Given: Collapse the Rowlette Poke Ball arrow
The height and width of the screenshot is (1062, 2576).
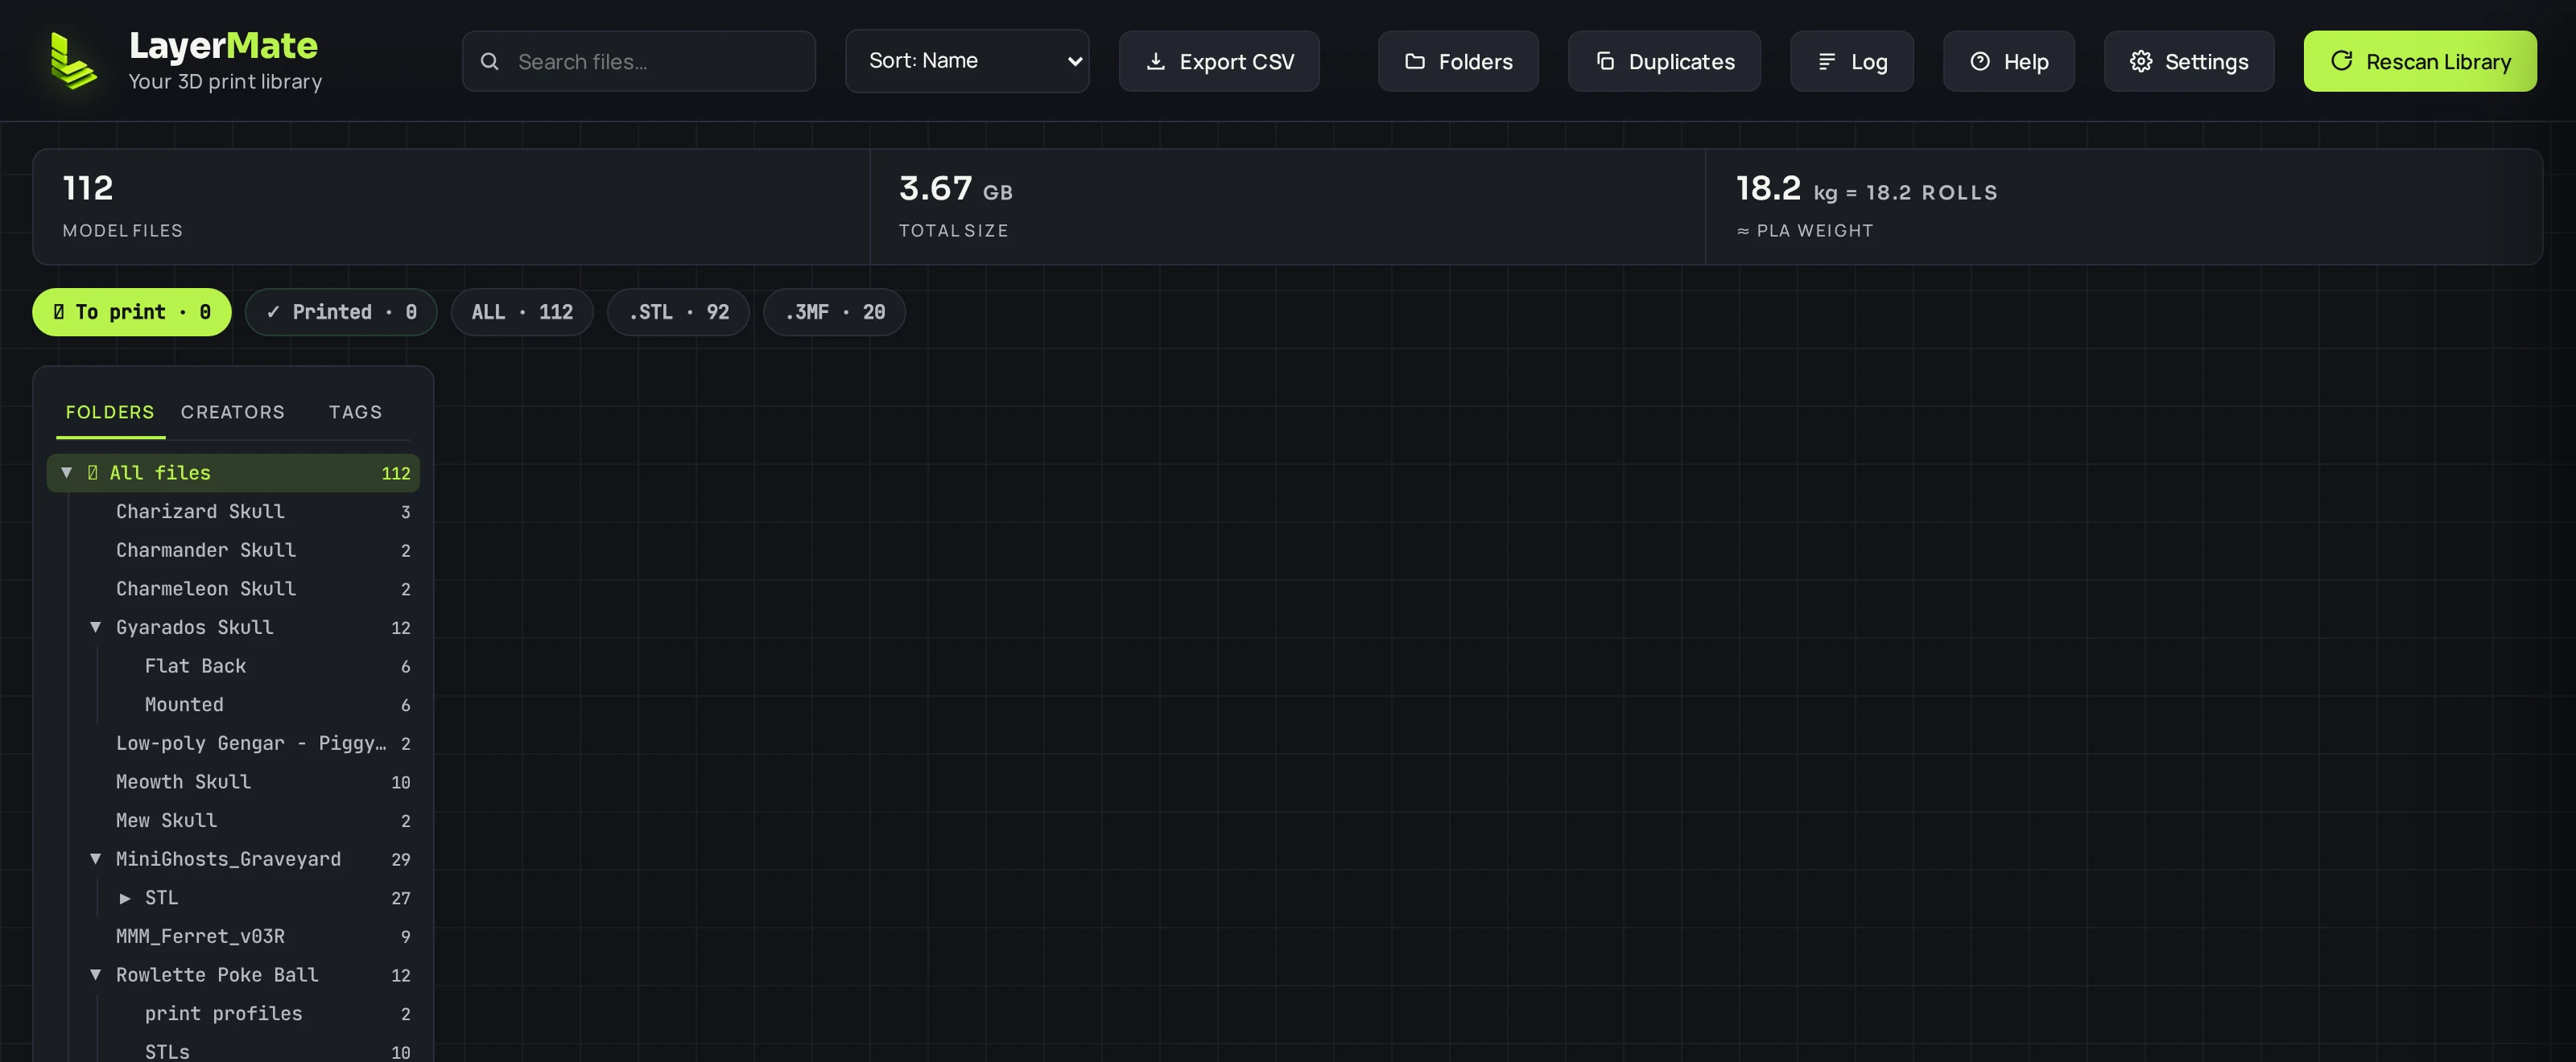Looking at the screenshot, I should pyautogui.click(x=96, y=975).
